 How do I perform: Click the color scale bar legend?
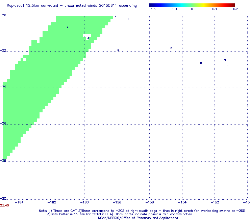[192, 5]
